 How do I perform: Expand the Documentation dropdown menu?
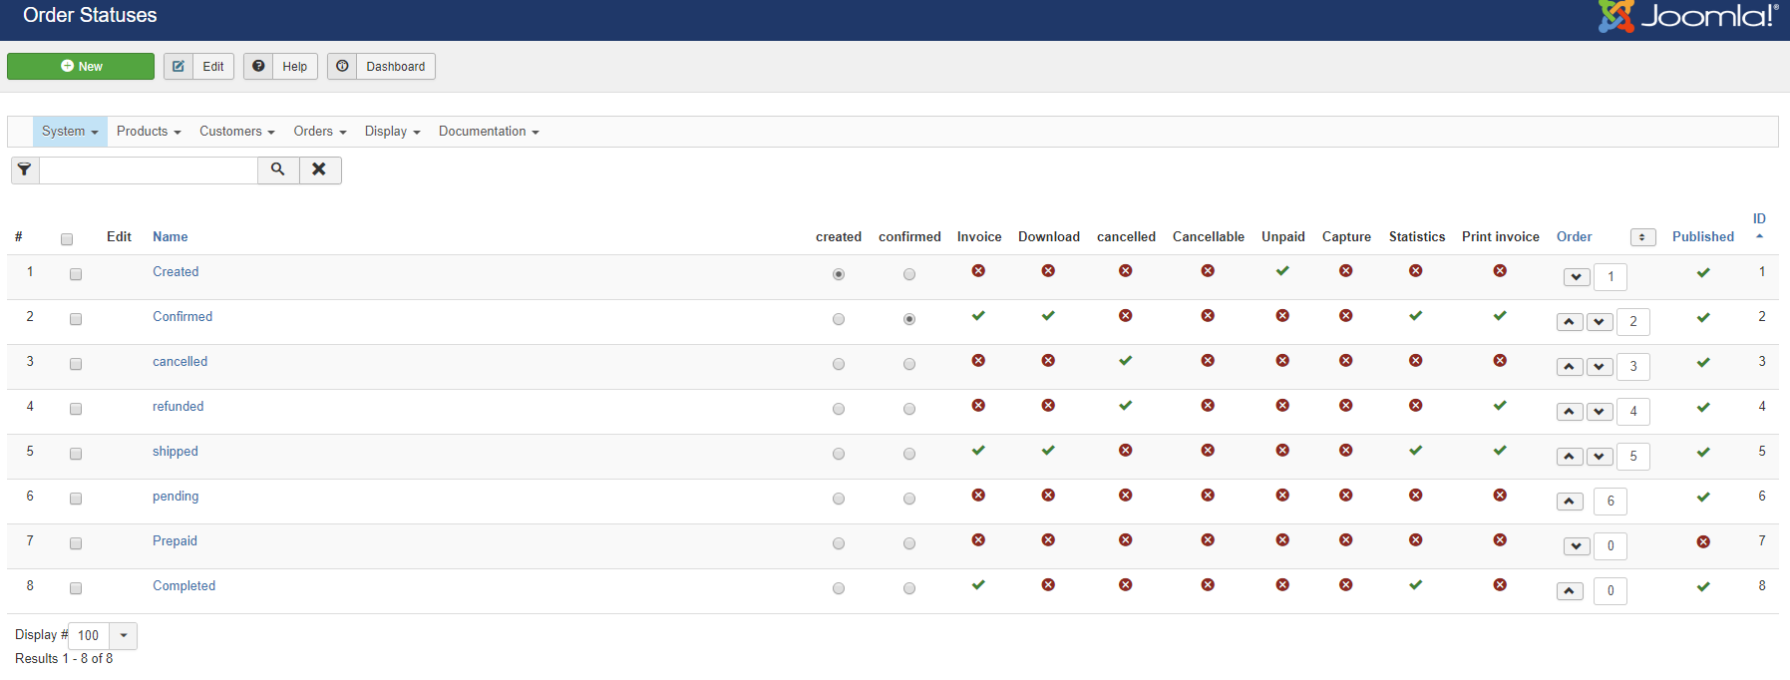click(489, 132)
